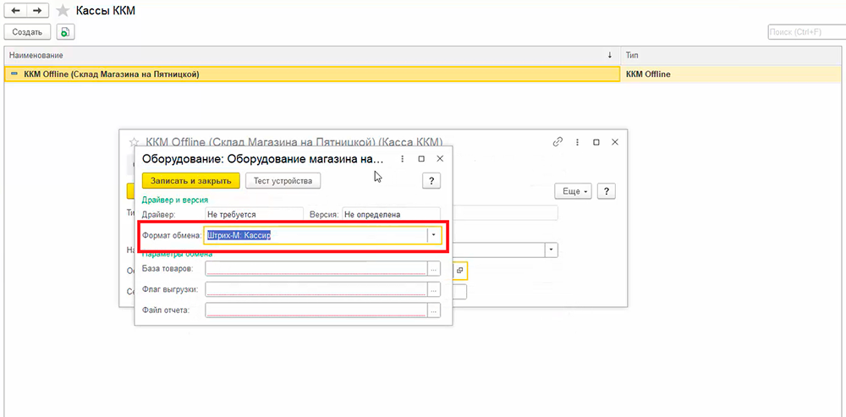This screenshot has width=846, height=417.
Task: Add Кассы ККМ page to favorites star
Action: pos(62,11)
